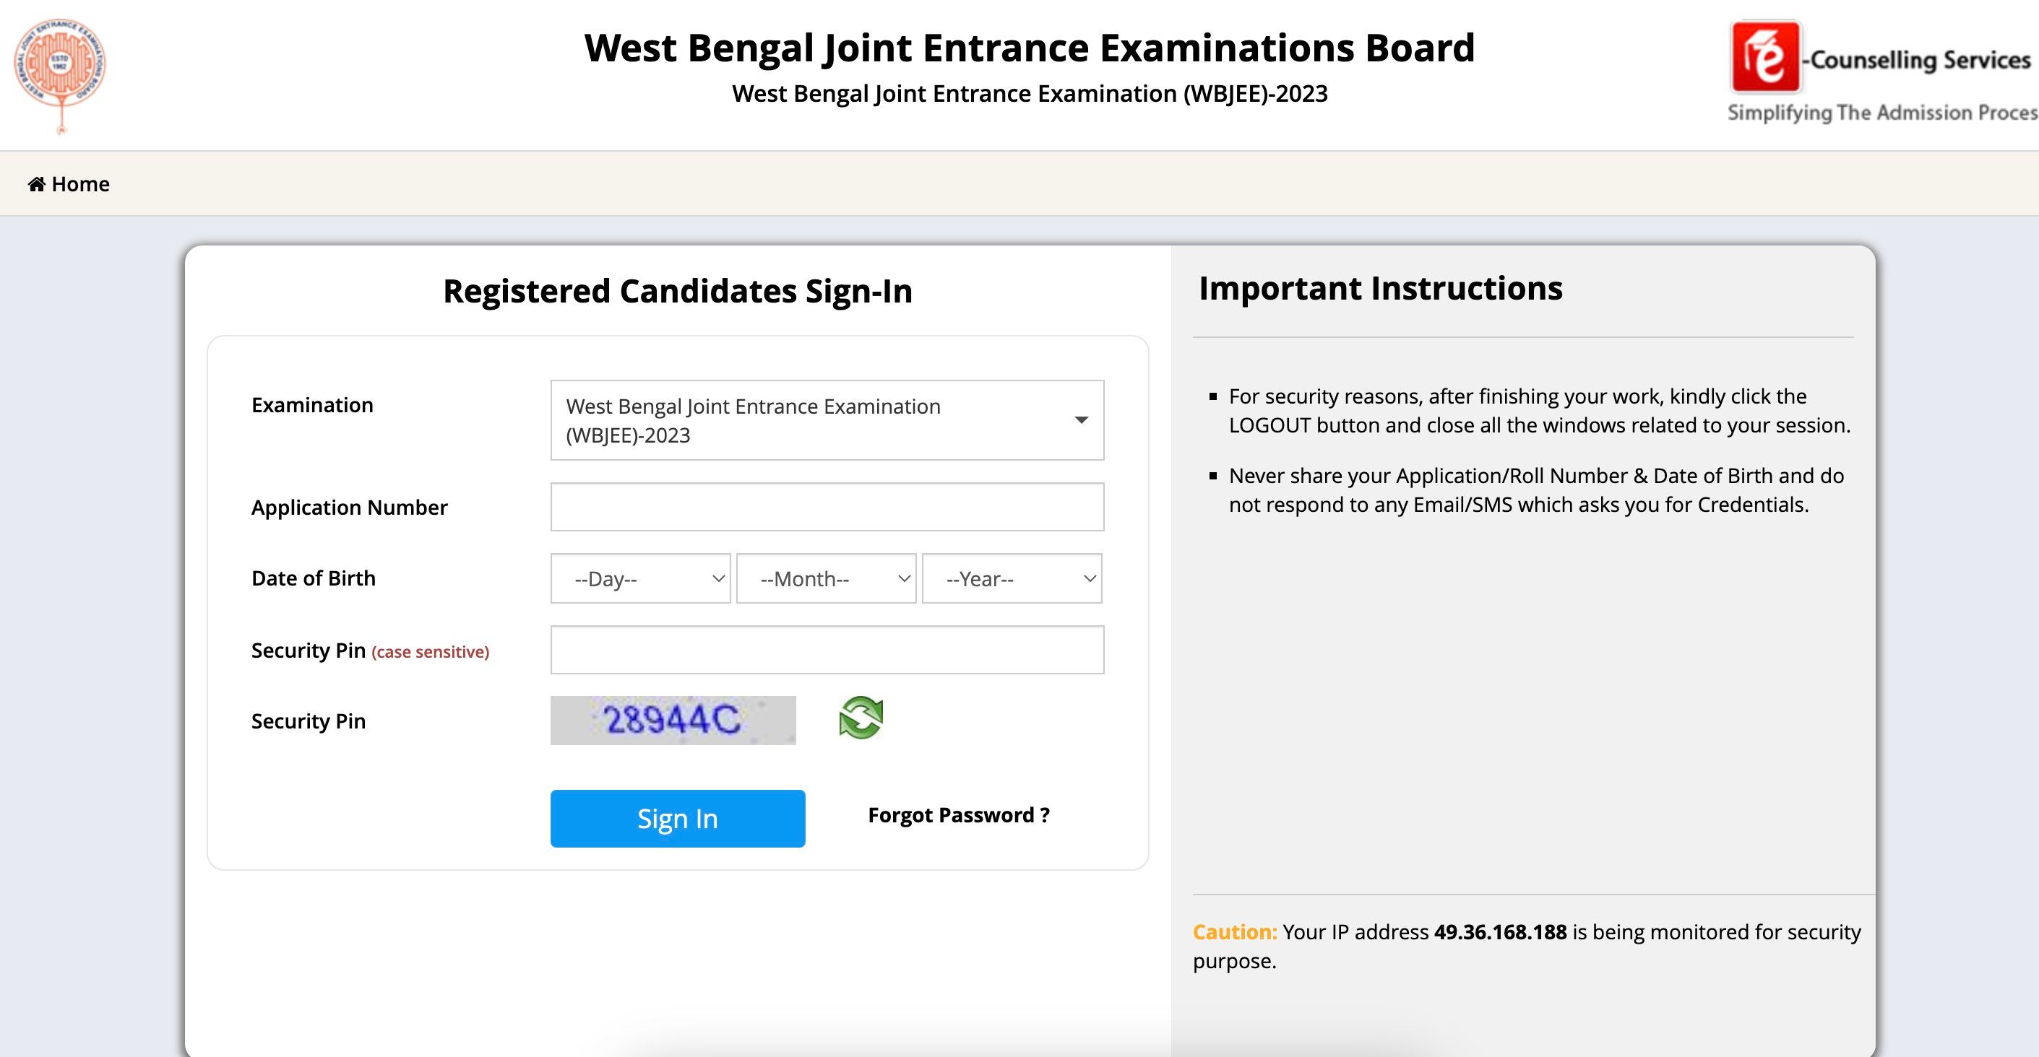Select Home from the navigation bar
2039x1057 pixels.
click(x=69, y=183)
